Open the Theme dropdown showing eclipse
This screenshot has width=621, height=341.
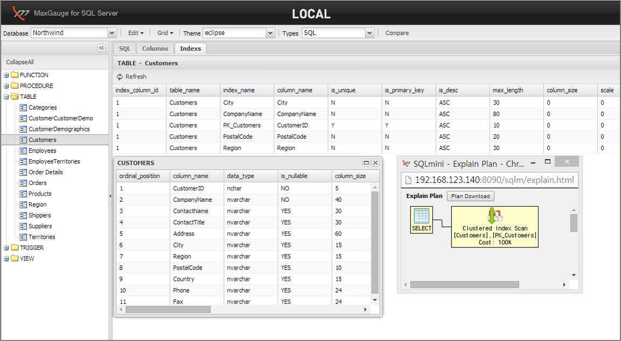(270, 33)
